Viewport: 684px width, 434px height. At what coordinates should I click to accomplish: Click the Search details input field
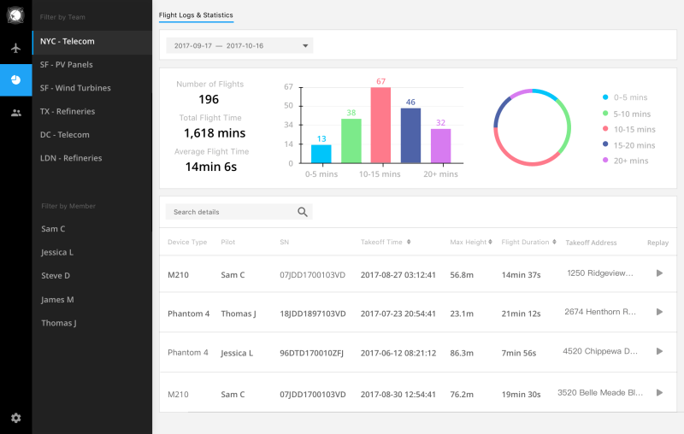coord(229,212)
